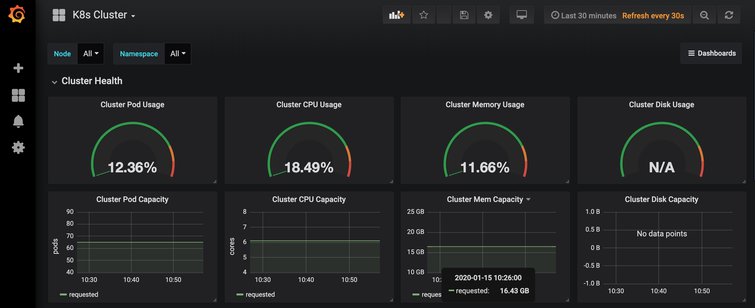Viewport: 755px width, 308px height.
Task: Zoom out time range with magnifier icon
Action: [x=704, y=15]
